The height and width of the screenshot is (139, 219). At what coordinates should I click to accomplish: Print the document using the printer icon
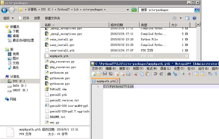[128, 74]
